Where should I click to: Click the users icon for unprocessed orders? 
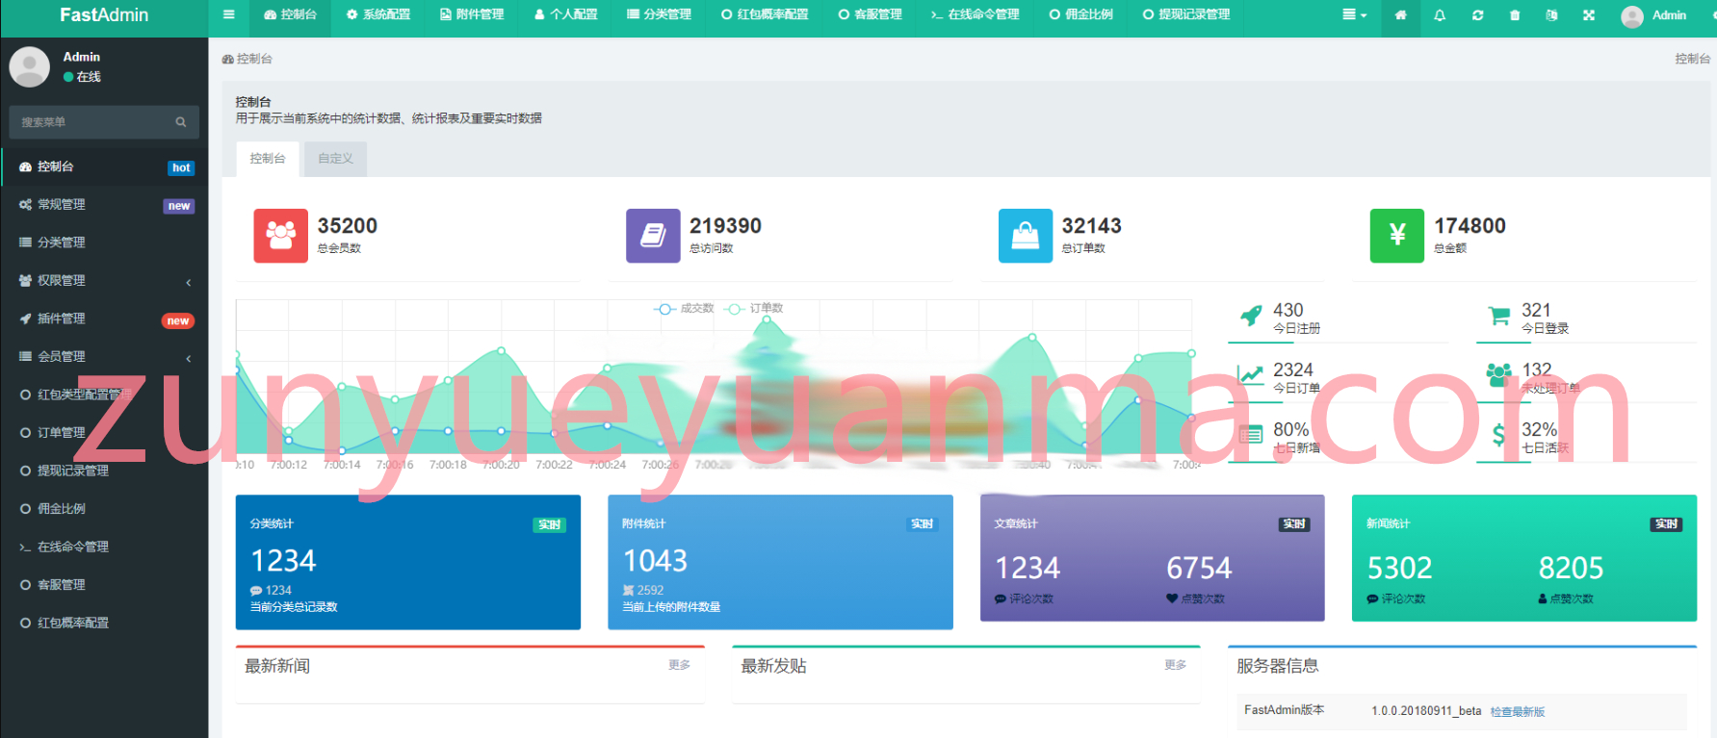pos(1499,374)
